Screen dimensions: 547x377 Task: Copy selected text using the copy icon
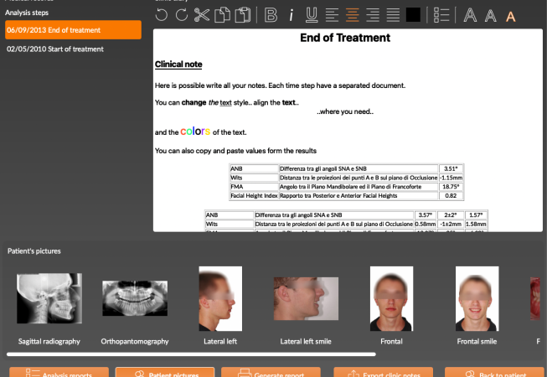click(222, 15)
